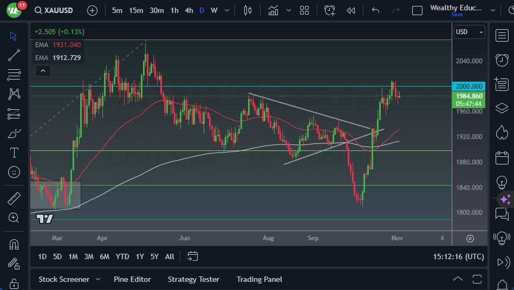Viewport: 514px width, 290px height.
Task: Open the USD currency dropdown
Action: (469, 32)
